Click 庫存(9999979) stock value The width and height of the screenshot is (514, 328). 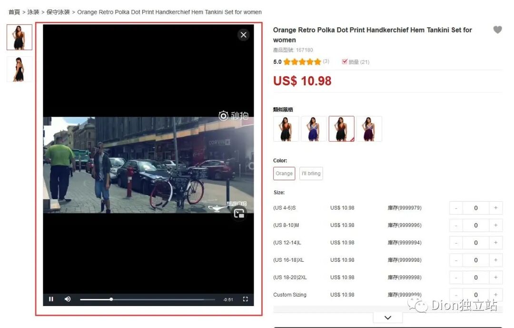pyautogui.click(x=405, y=208)
